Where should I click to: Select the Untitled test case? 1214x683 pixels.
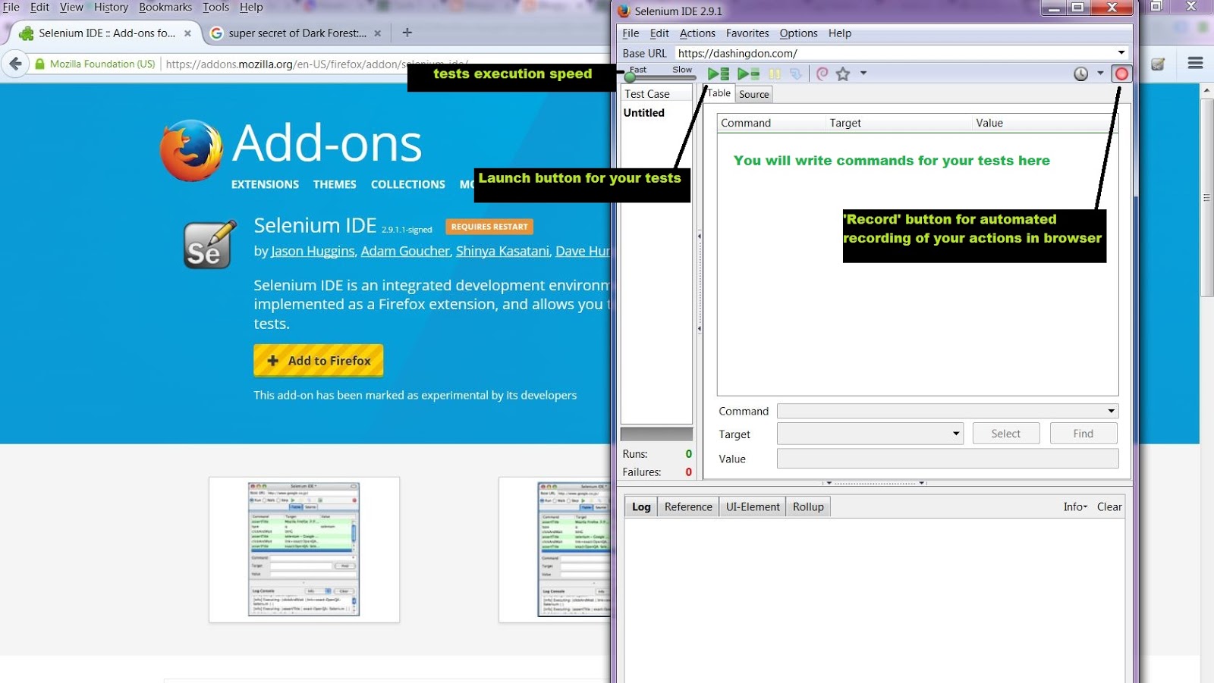[644, 113]
